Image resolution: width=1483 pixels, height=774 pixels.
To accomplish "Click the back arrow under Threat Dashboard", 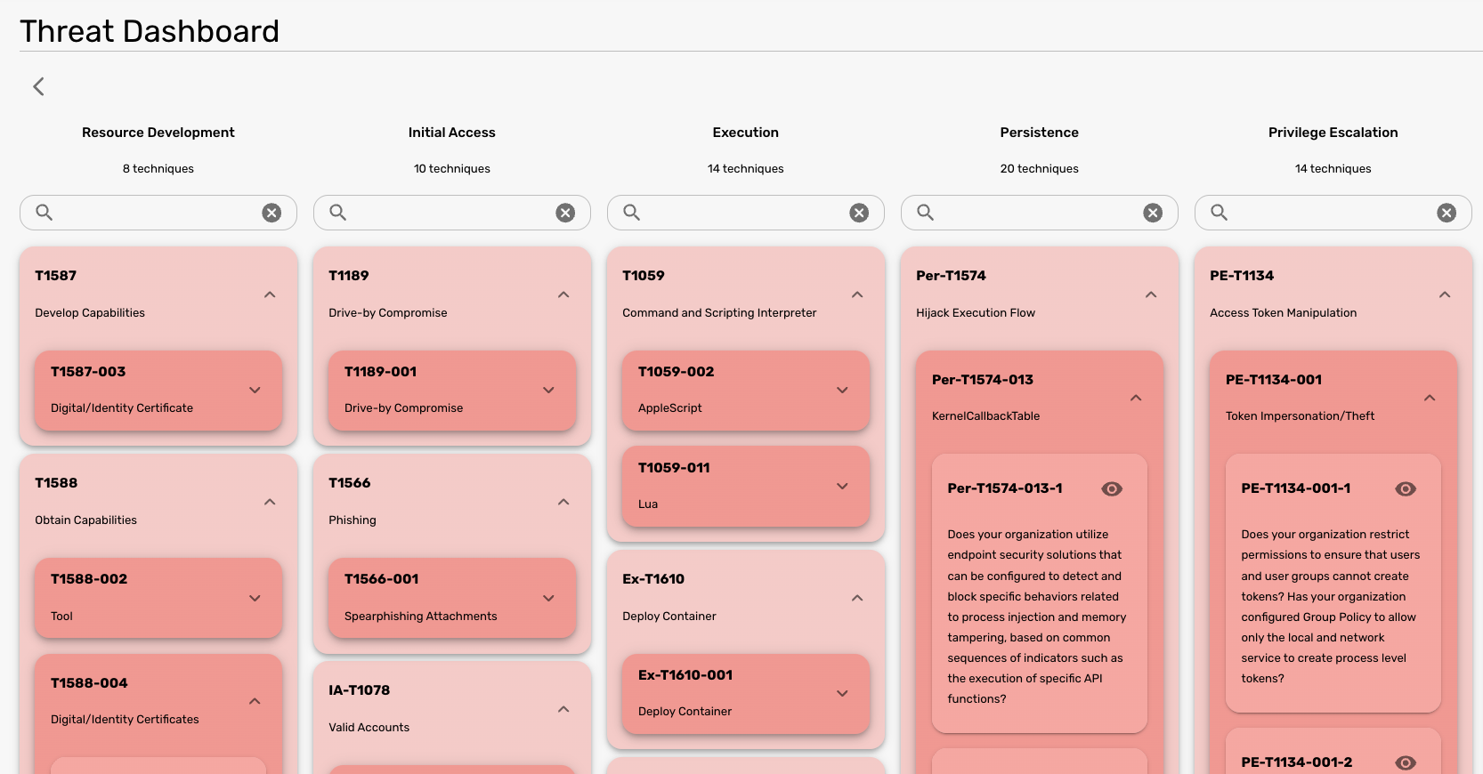I will tap(38, 86).
